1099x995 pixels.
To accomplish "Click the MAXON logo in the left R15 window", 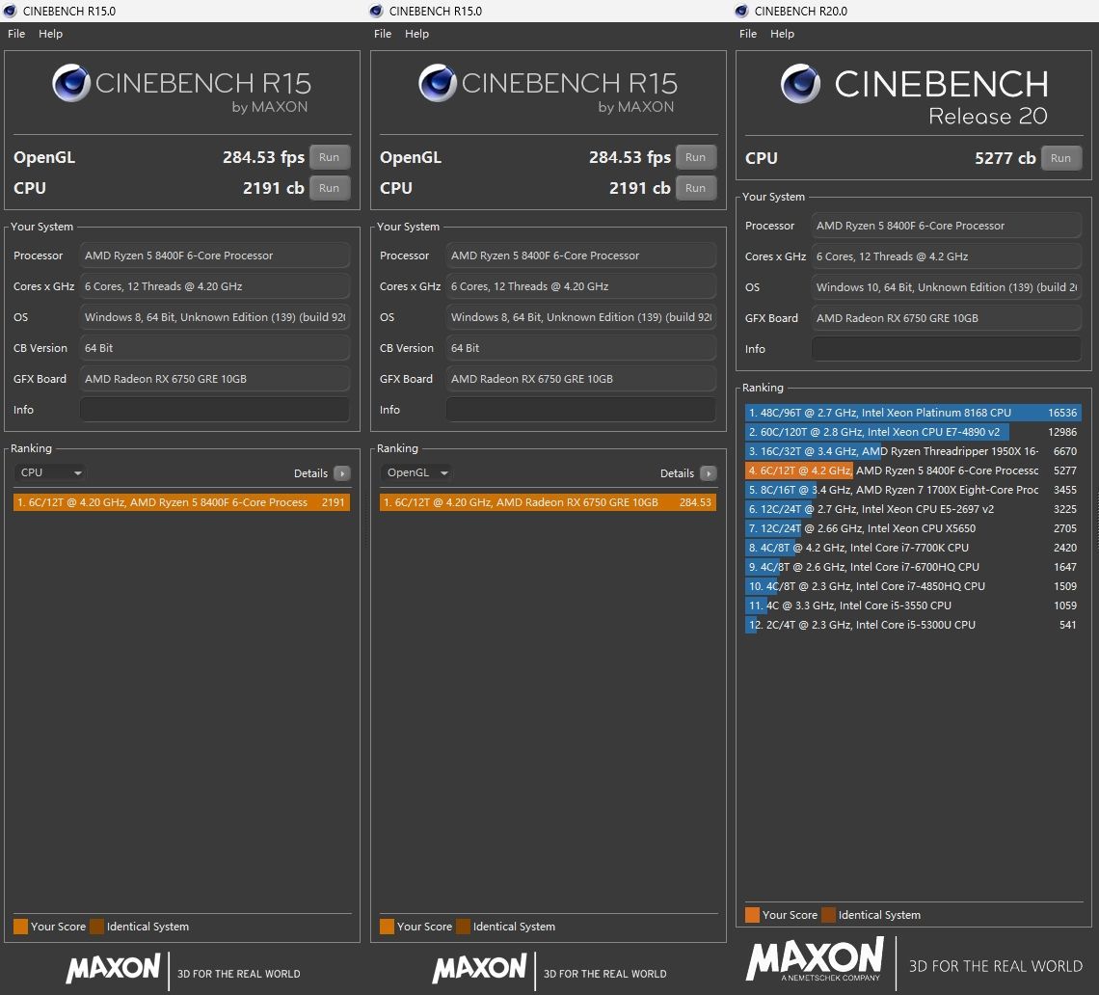I will [x=114, y=968].
